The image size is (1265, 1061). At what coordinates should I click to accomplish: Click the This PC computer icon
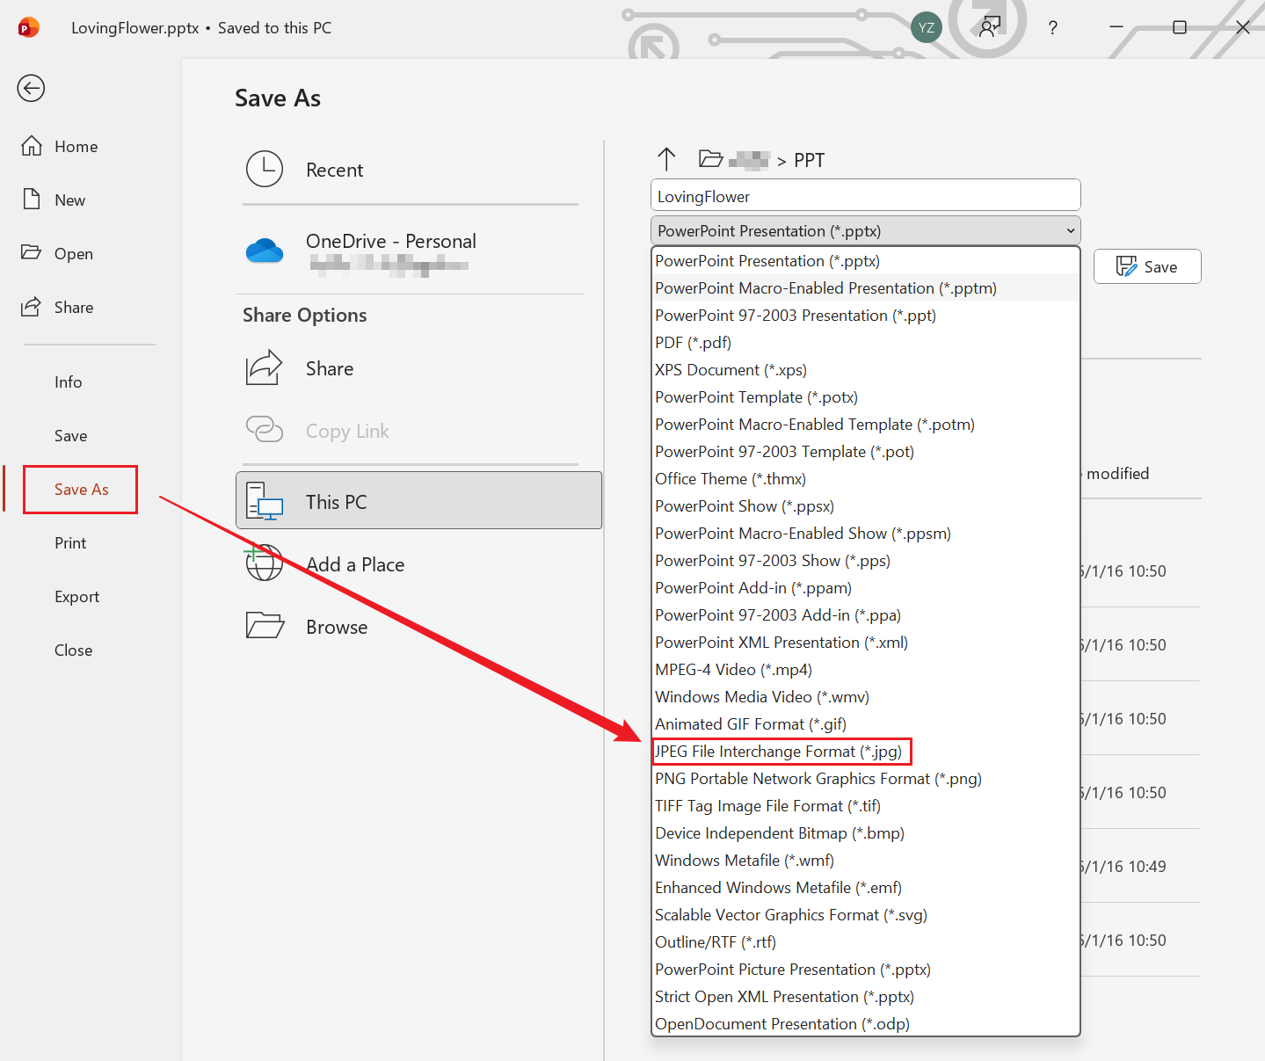265,502
